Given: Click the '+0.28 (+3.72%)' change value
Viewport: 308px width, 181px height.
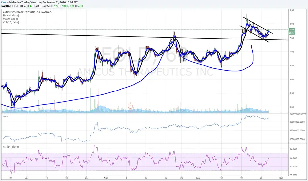Looking at the screenshot, I should [x=41, y=6].
